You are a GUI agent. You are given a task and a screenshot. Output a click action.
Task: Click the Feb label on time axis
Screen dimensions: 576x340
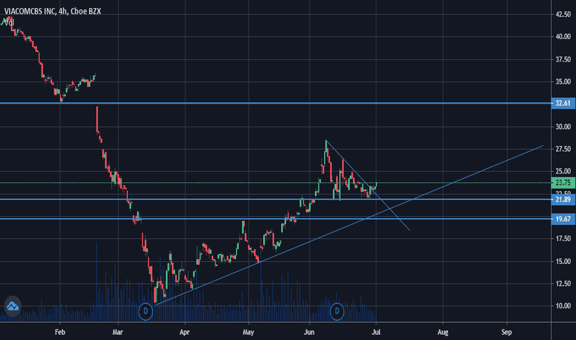click(x=60, y=333)
